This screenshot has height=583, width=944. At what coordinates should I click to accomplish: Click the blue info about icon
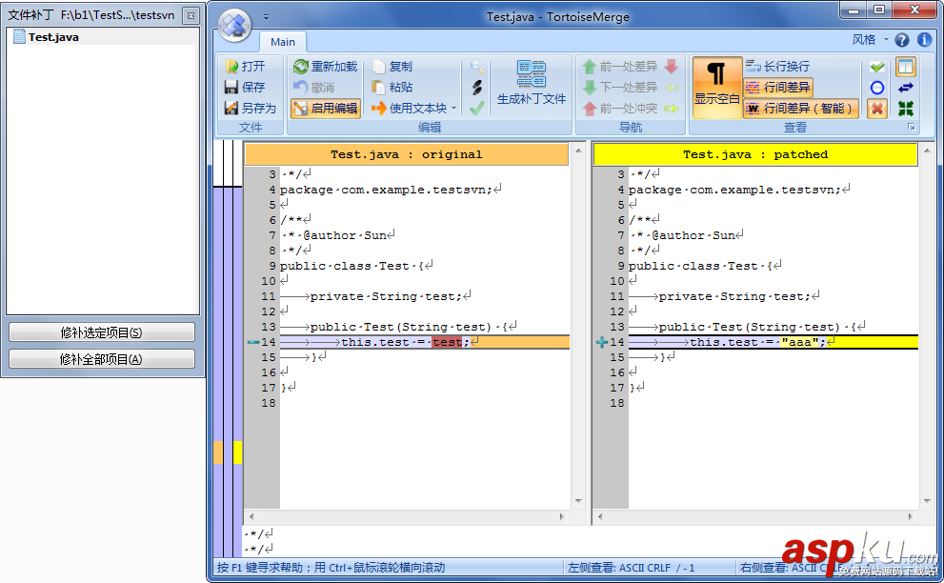pyautogui.click(x=924, y=40)
